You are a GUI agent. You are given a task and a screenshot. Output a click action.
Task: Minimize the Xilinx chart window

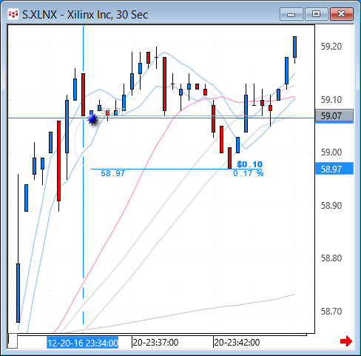291,14
